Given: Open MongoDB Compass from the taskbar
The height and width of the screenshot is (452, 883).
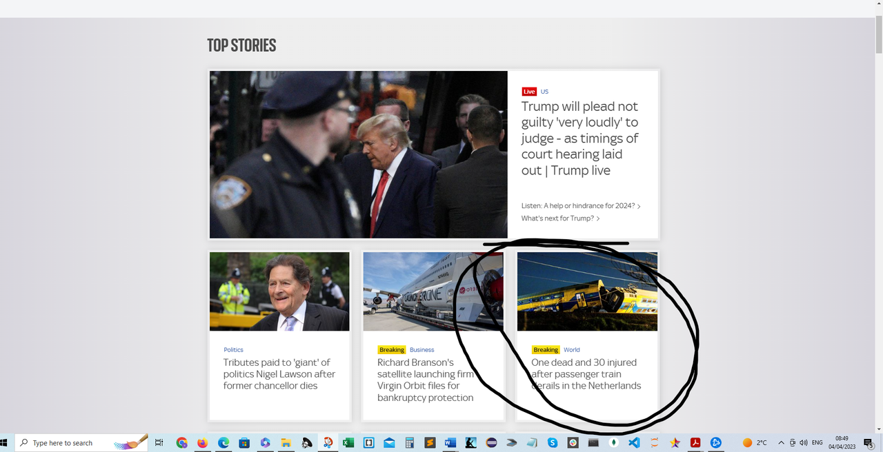Looking at the screenshot, I should [613, 442].
